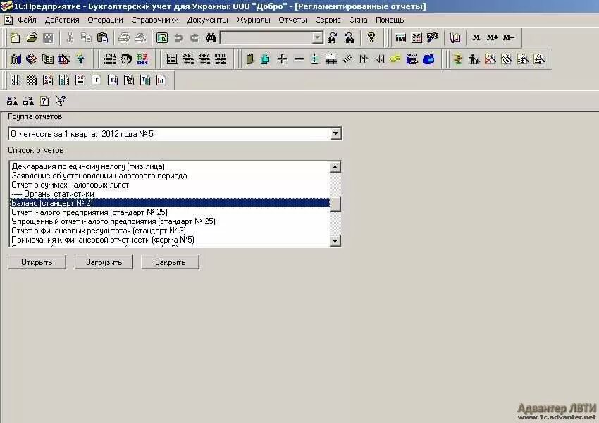Click the Касса cash register icon

412,59
